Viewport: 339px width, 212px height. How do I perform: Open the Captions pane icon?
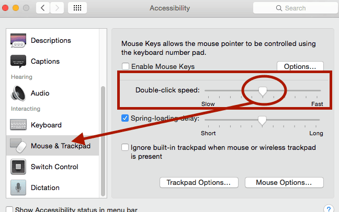18,61
